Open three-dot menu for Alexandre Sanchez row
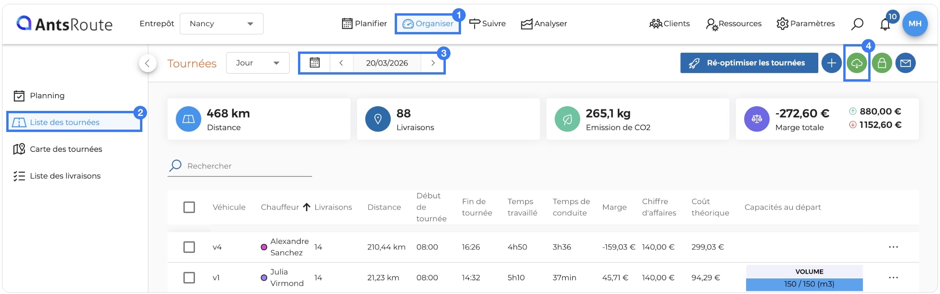Screen dimensions: 940x294 point(893,247)
